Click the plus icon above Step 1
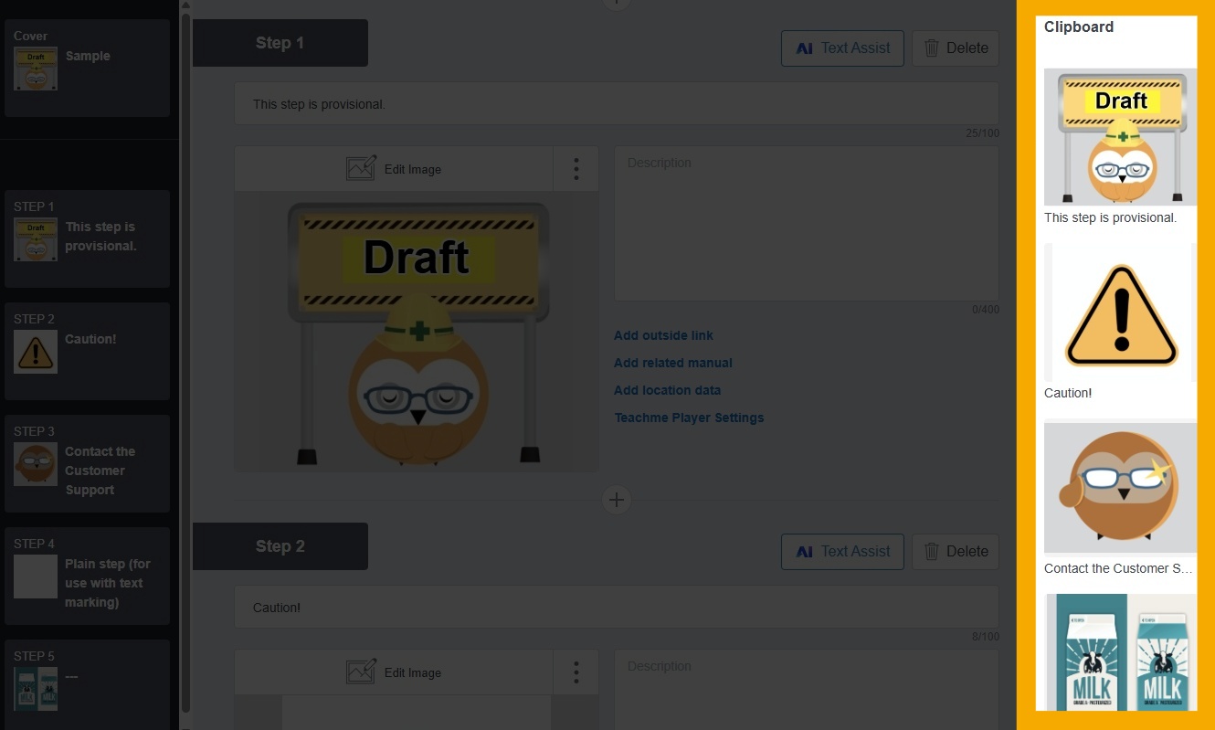This screenshot has height=730, width=1215. tap(616, 4)
